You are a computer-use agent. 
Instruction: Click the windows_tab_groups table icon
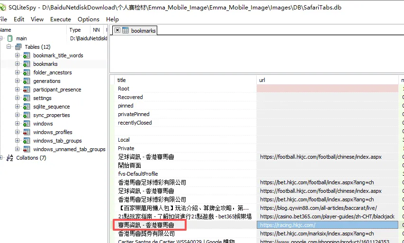coord(27,140)
